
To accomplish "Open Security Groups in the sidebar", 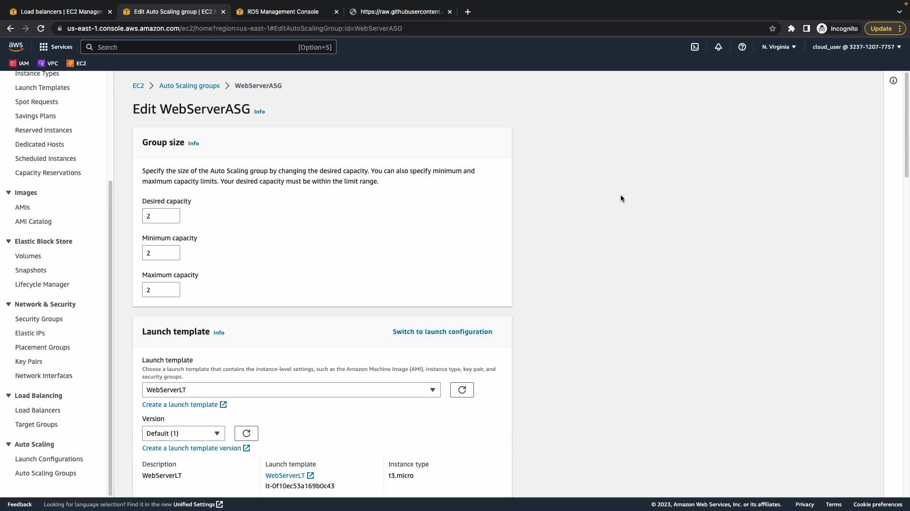I will click(39, 319).
